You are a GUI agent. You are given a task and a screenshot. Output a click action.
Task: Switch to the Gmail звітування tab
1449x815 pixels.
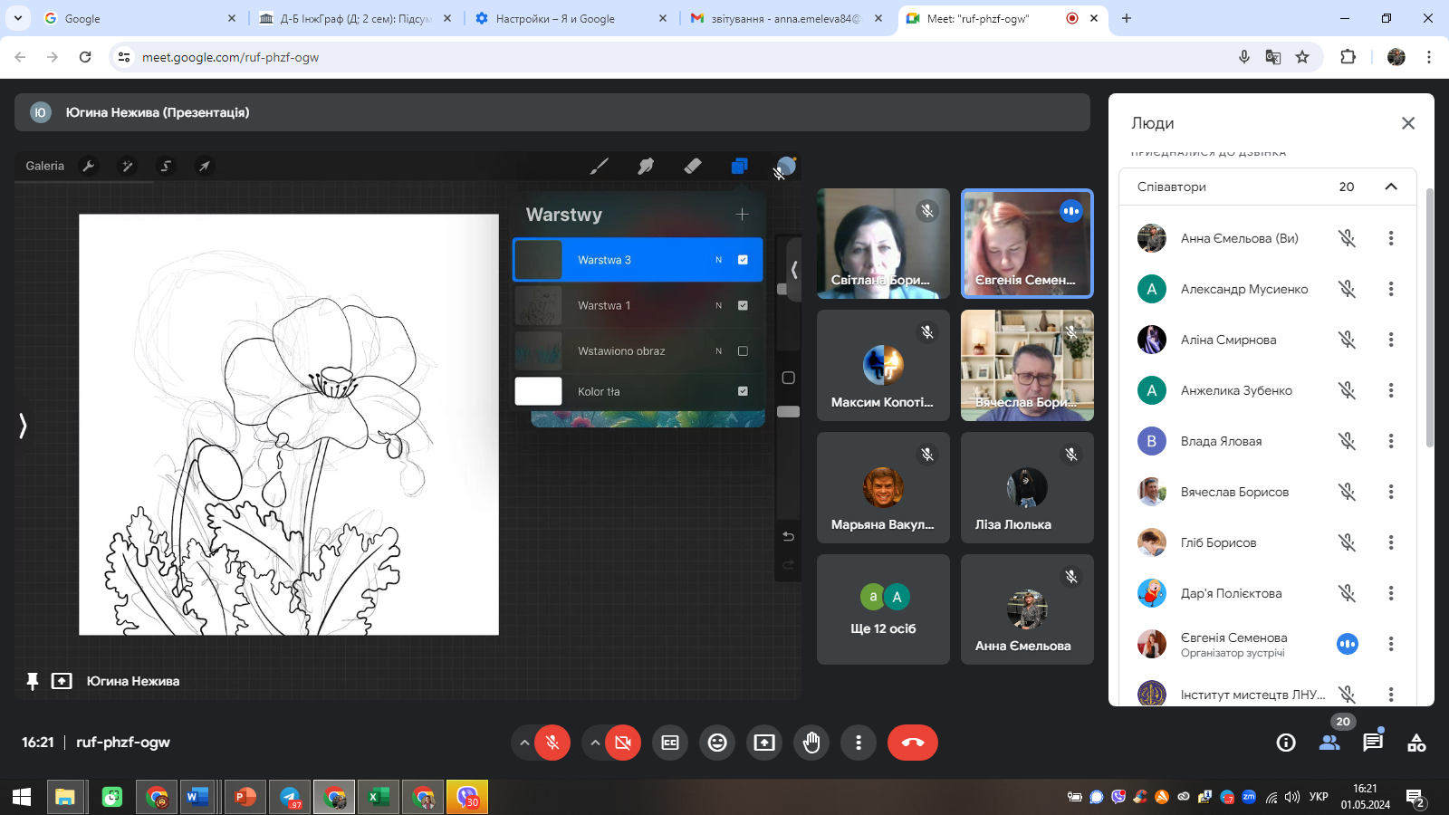tap(786, 18)
